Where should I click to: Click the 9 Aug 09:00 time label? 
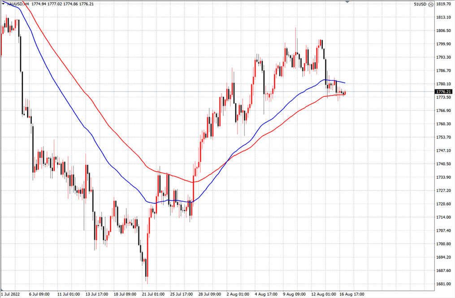pos(294,294)
